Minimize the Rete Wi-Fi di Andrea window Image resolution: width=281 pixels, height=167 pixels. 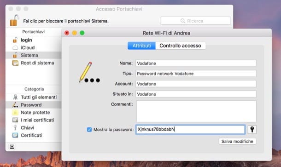pyautogui.click(x=74, y=33)
